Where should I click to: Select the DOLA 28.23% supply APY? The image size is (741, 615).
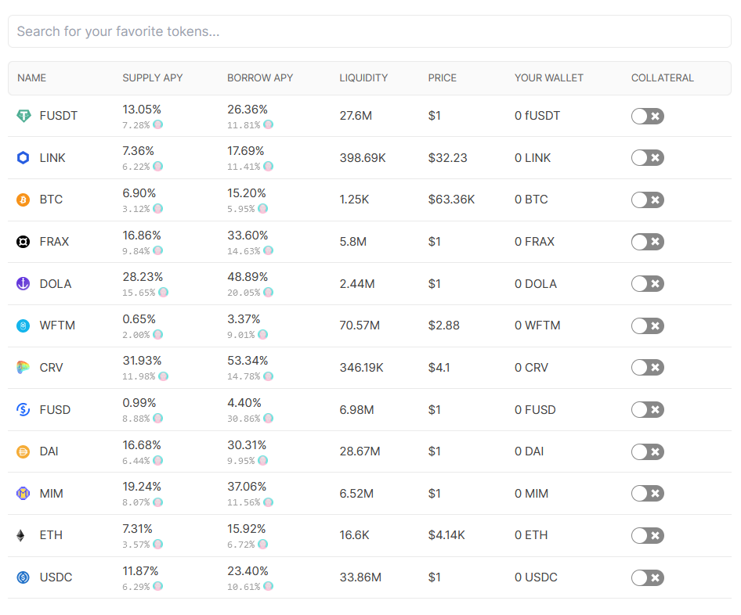click(143, 276)
